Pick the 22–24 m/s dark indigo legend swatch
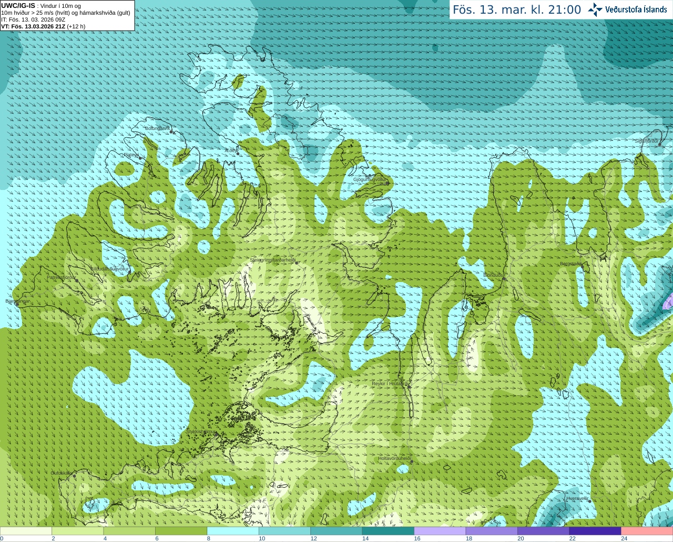The image size is (673, 542). pyautogui.click(x=595, y=531)
